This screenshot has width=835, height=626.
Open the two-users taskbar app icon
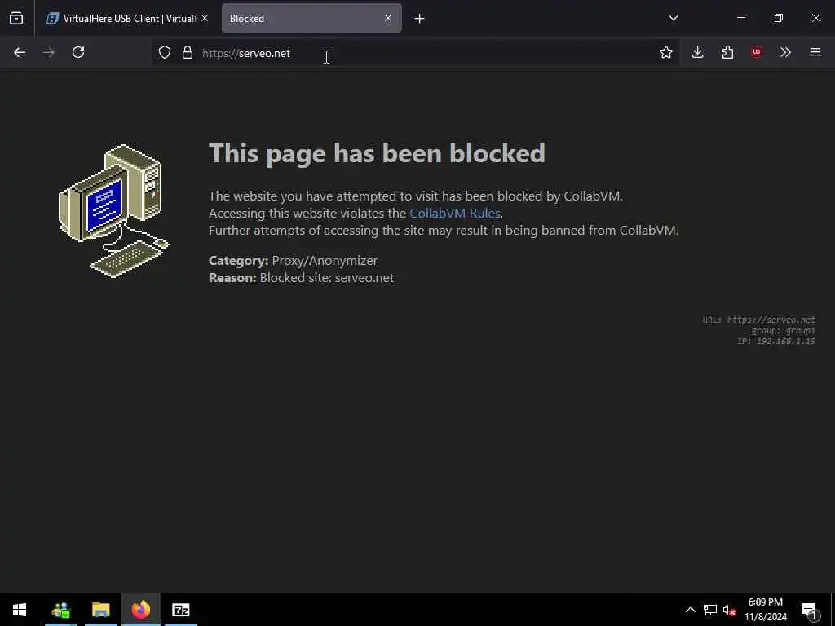click(61, 610)
